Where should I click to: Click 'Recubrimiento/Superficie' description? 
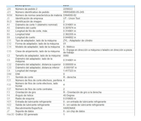pos(29,108)
